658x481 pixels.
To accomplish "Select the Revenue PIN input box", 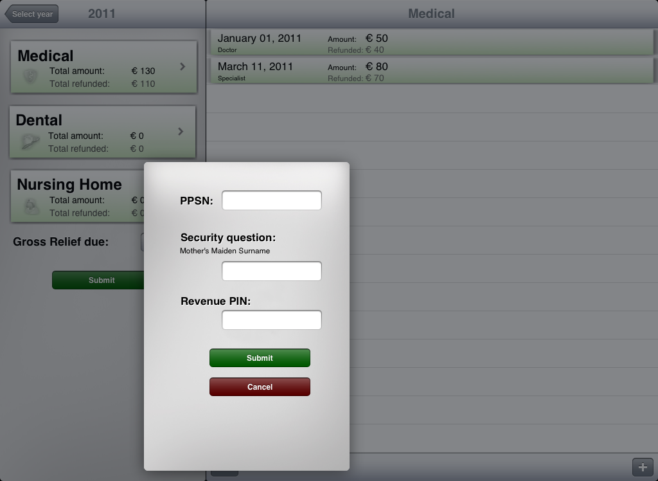I will pyautogui.click(x=271, y=320).
